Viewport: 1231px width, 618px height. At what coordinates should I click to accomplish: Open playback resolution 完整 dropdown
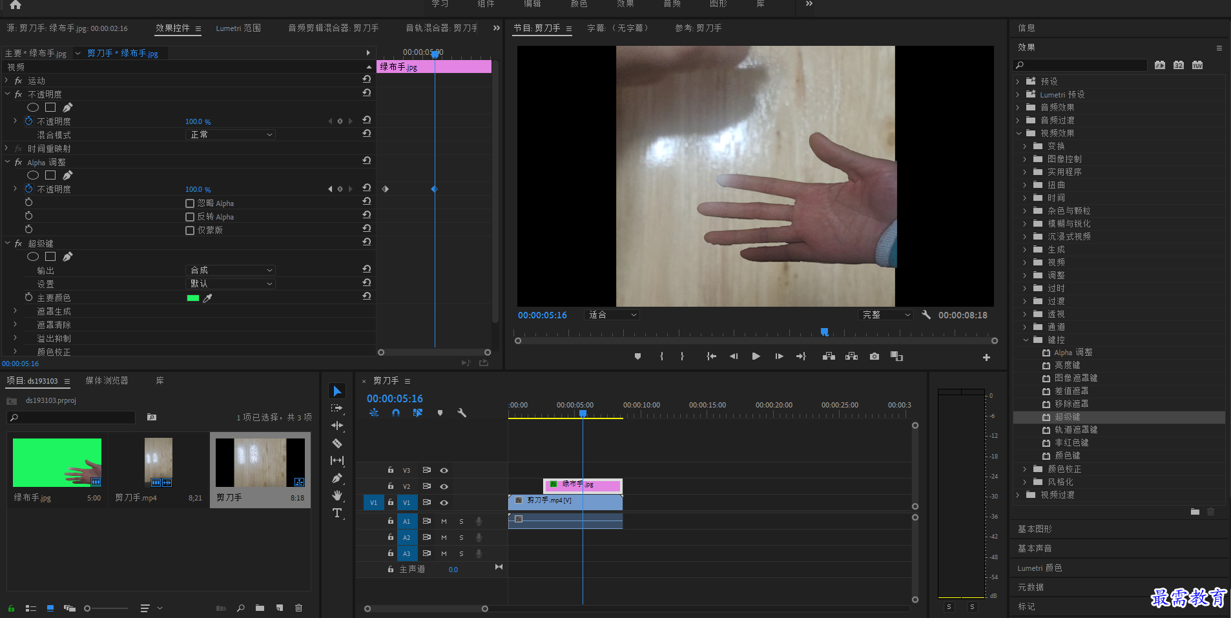click(x=887, y=314)
